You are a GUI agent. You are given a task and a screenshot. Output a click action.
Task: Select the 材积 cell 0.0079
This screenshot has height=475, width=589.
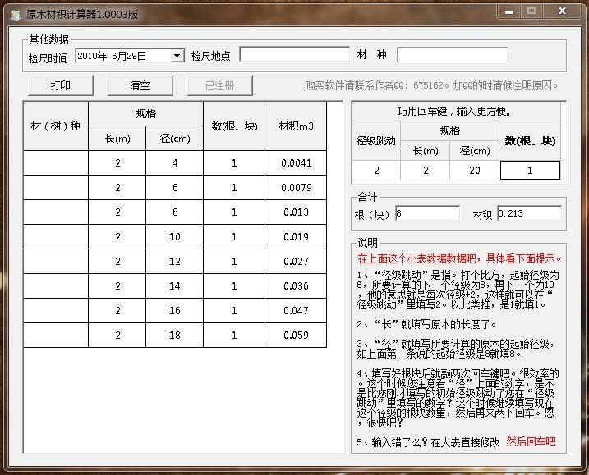click(296, 188)
